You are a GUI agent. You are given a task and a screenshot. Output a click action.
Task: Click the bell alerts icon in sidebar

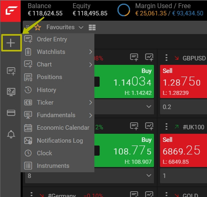[x=11, y=134]
